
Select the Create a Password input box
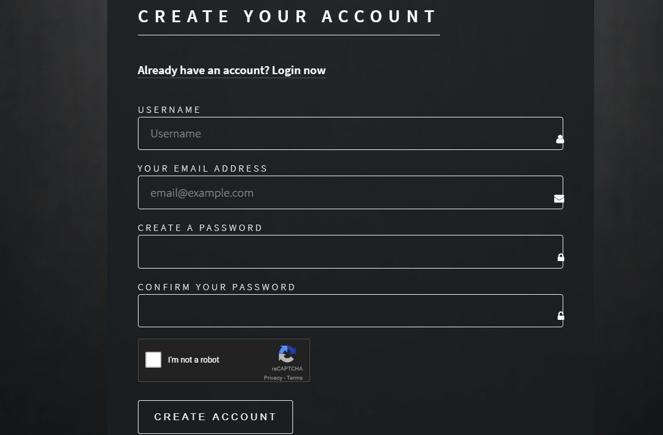coord(351,251)
